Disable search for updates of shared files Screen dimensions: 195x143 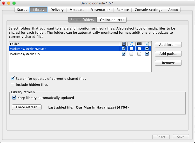[12, 78]
